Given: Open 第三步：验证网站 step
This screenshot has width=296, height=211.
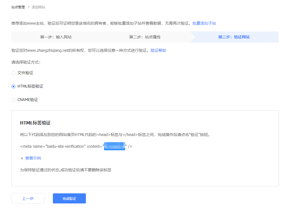Looking at the screenshot, I should click(234, 37).
